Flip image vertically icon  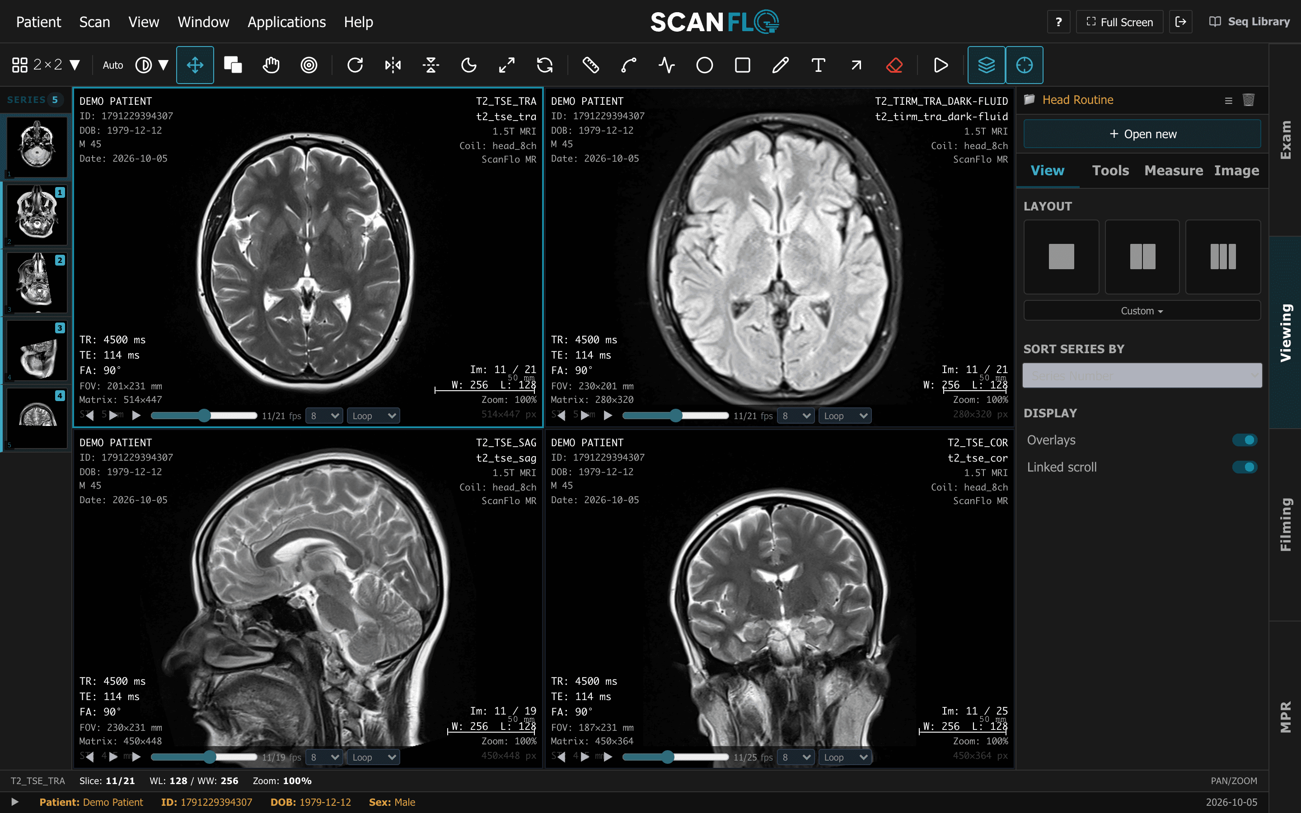click(x=431, y=65)
